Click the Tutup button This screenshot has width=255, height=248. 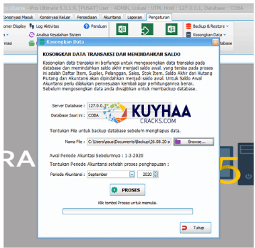195,228
